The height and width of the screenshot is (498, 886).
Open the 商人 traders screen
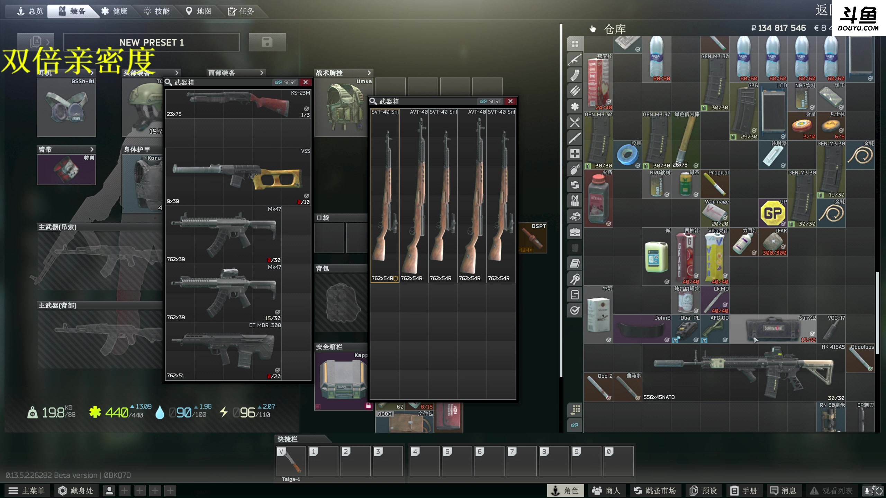coord(606,490)
